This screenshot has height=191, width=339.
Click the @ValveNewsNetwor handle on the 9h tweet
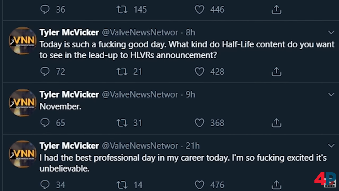(x=140, y=95)
